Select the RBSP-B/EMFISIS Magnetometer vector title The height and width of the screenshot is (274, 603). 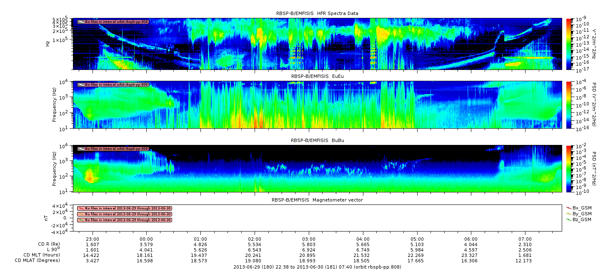click(317, 200)
